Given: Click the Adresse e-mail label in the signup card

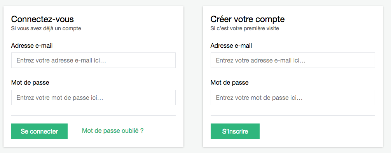Looking at the screenshot, I should [x=231, y=45].
